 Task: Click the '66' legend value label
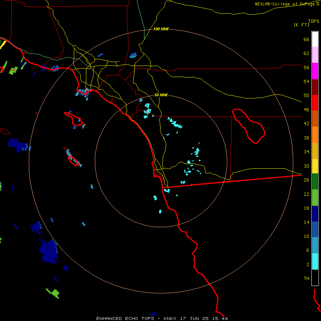tap(306, 40)
